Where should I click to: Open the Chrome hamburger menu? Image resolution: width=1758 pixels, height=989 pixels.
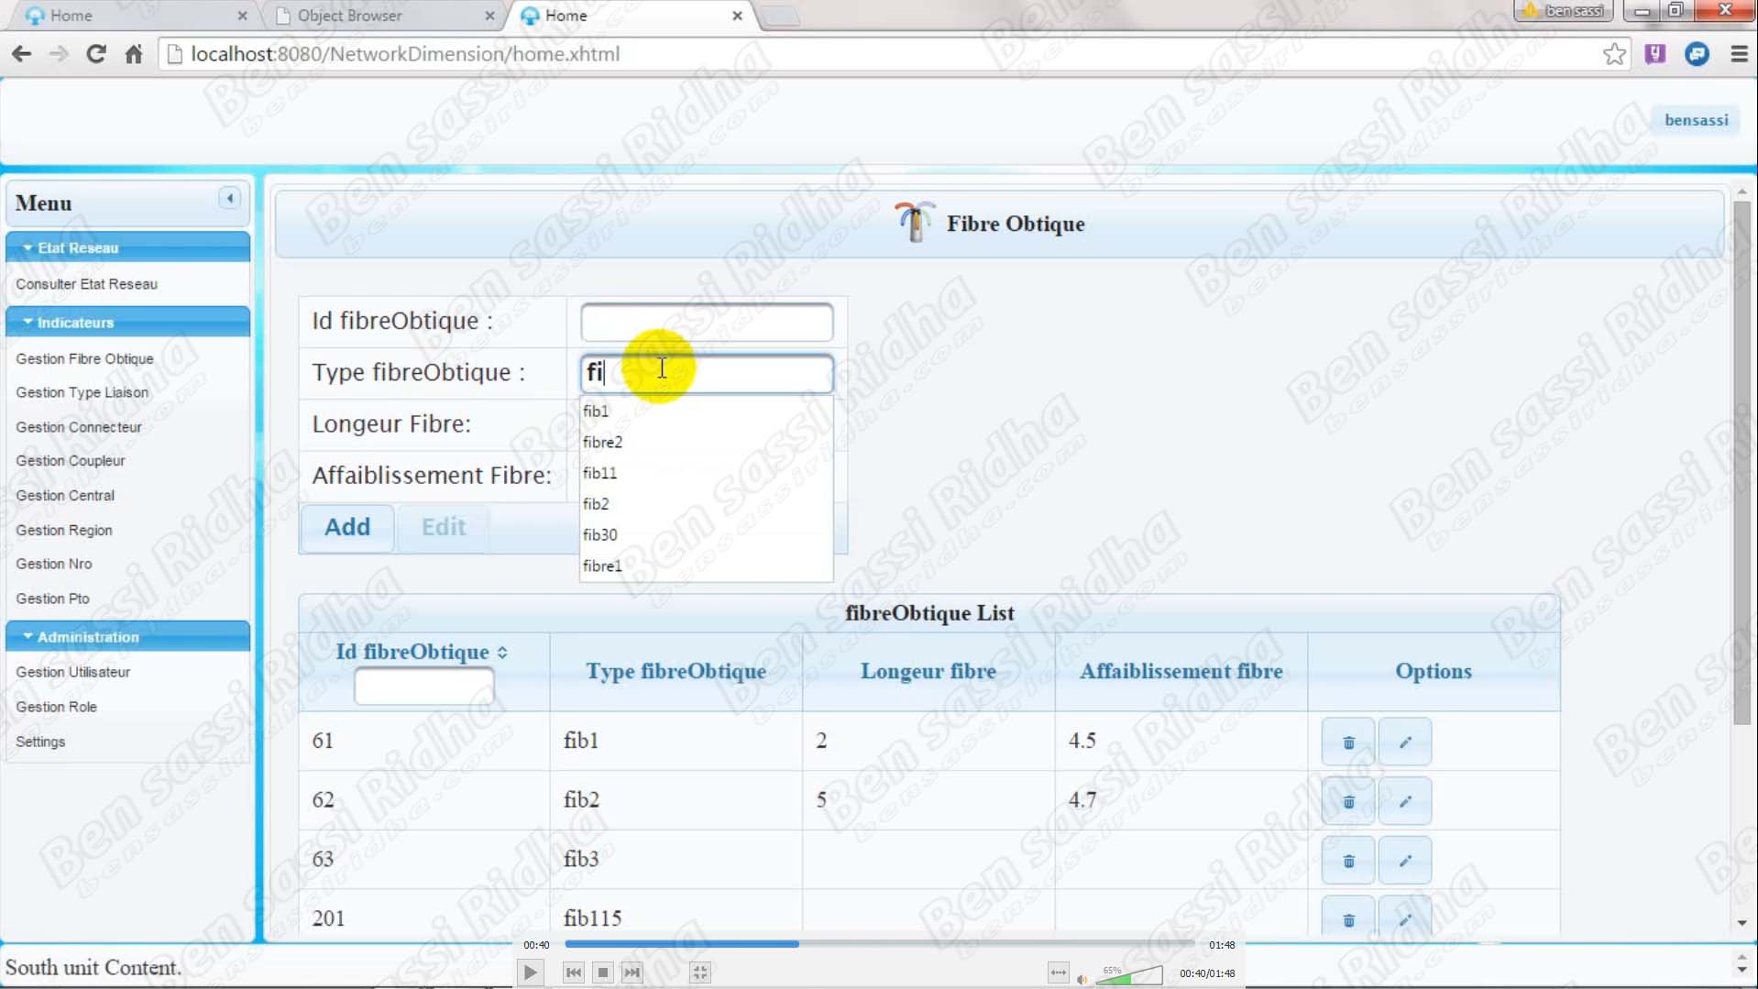pyautogui.click(x=1739, y=54)
